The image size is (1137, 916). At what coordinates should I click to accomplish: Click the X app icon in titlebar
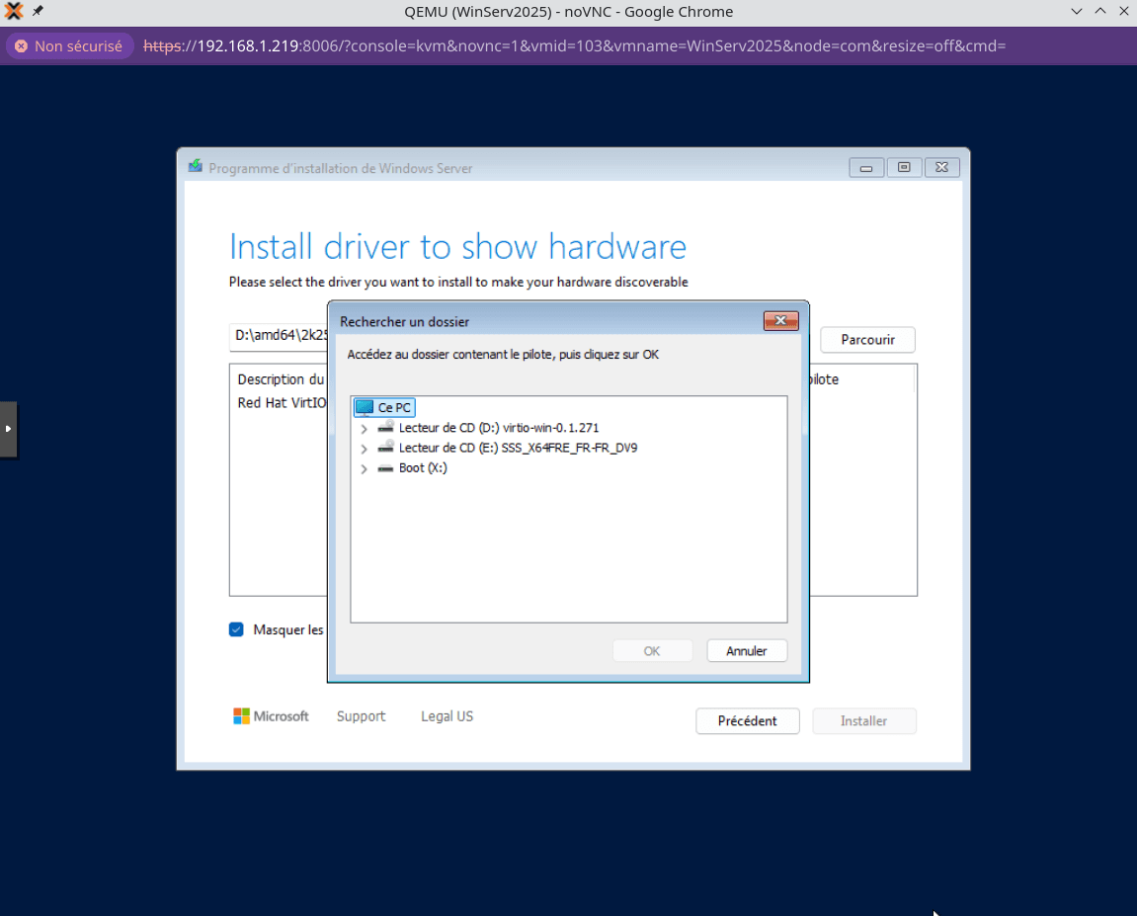[x=14, y=11]
